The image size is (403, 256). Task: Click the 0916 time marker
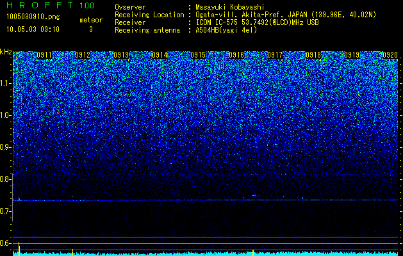point(236,55)
